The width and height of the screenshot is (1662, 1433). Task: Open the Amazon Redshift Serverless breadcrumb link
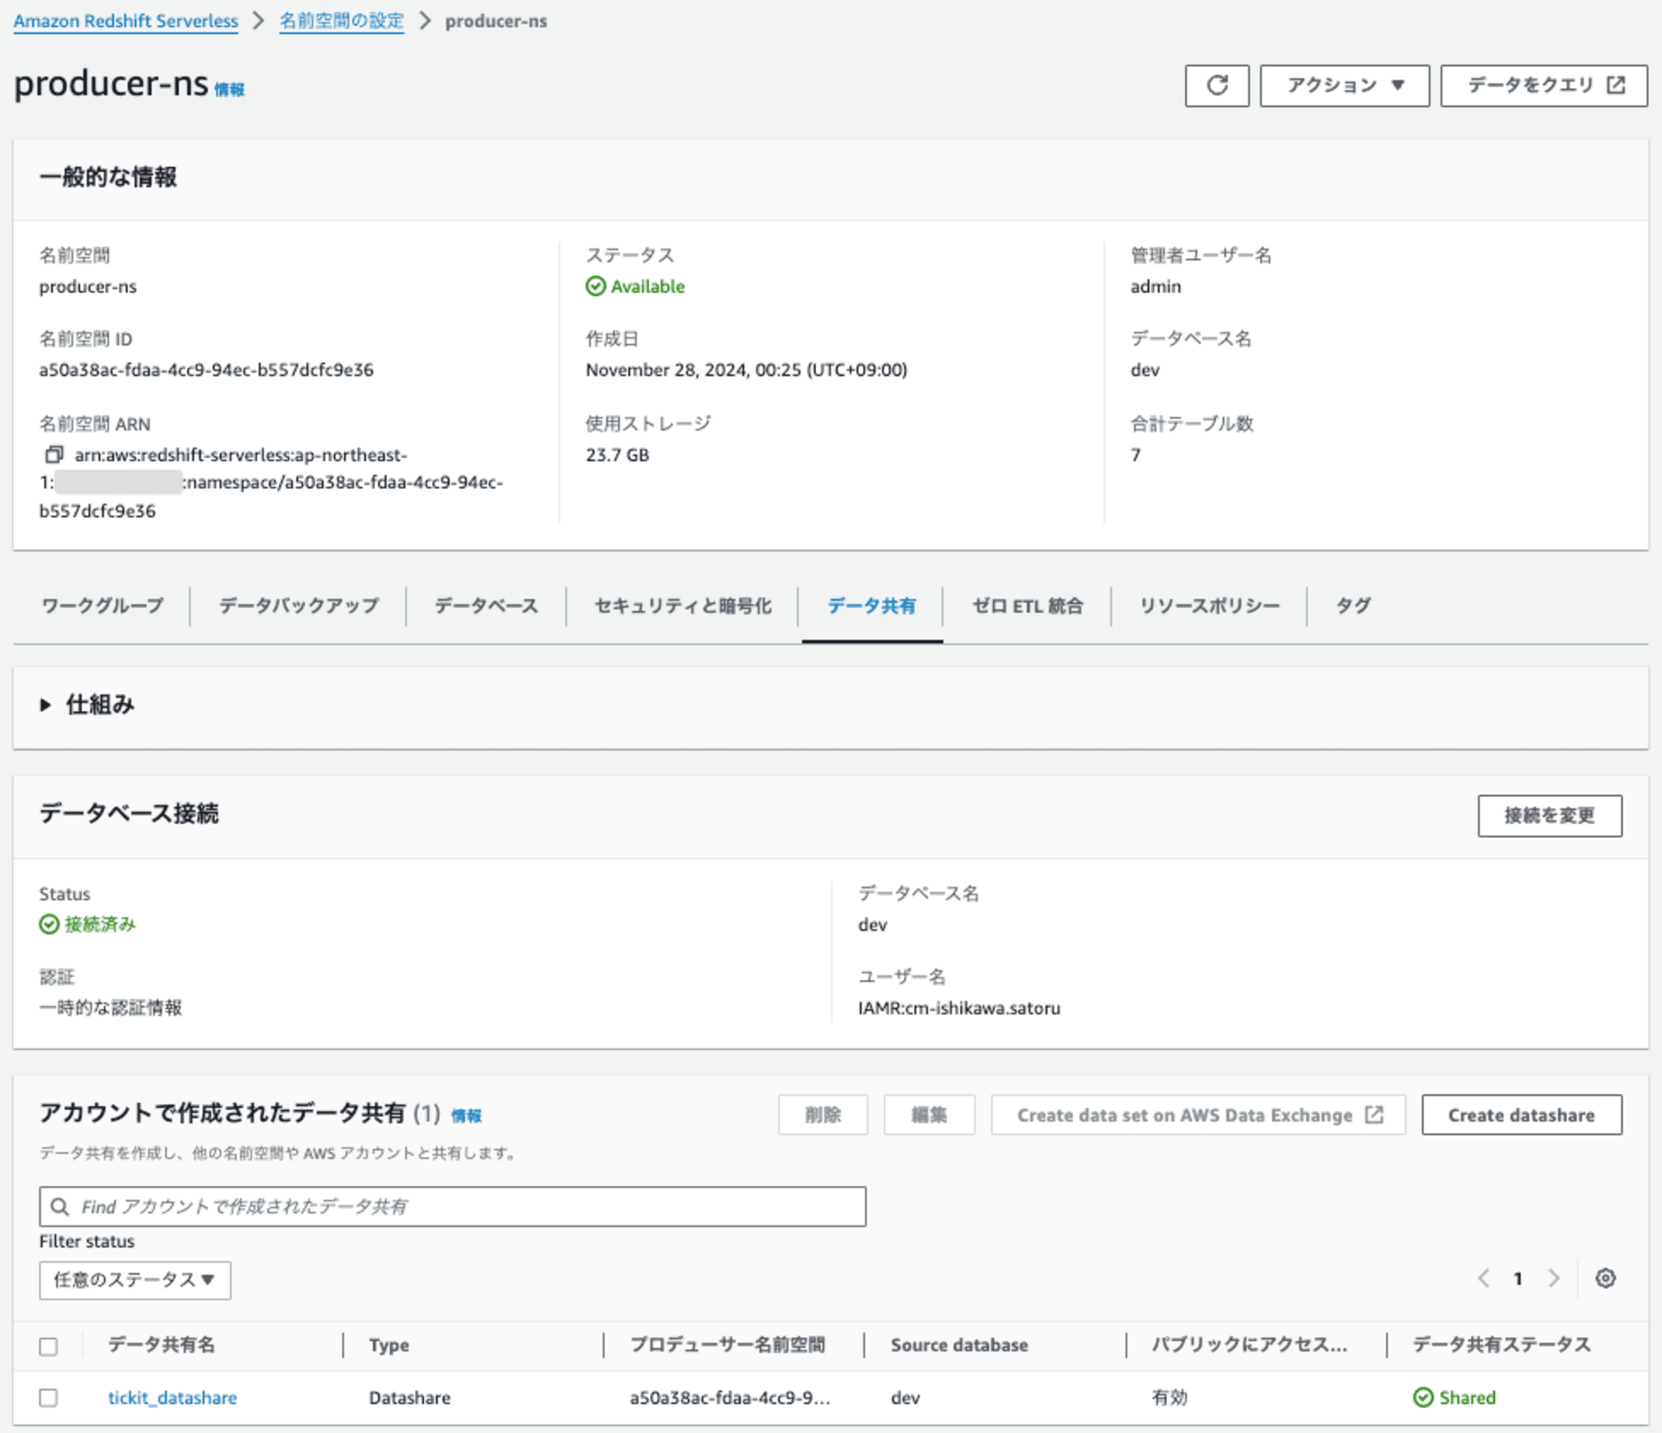125,21
